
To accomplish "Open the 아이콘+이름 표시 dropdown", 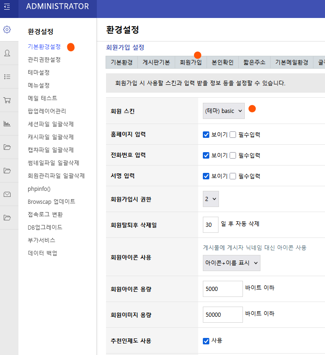I will tap(231, 263).
